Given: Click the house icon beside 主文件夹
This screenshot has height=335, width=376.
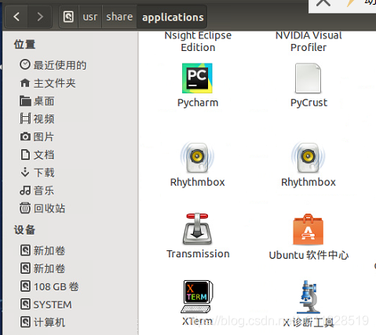Looking at the screenshot, I should click(x=25, y=83).
